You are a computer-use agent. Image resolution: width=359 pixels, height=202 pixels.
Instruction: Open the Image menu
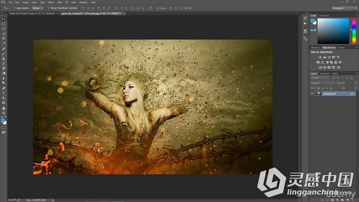25,2
